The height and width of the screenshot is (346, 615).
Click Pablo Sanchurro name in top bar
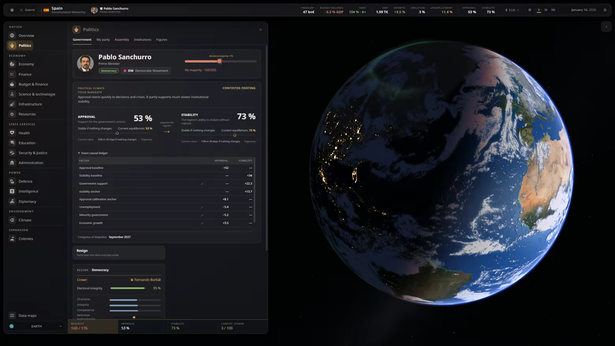click(116, 8)
